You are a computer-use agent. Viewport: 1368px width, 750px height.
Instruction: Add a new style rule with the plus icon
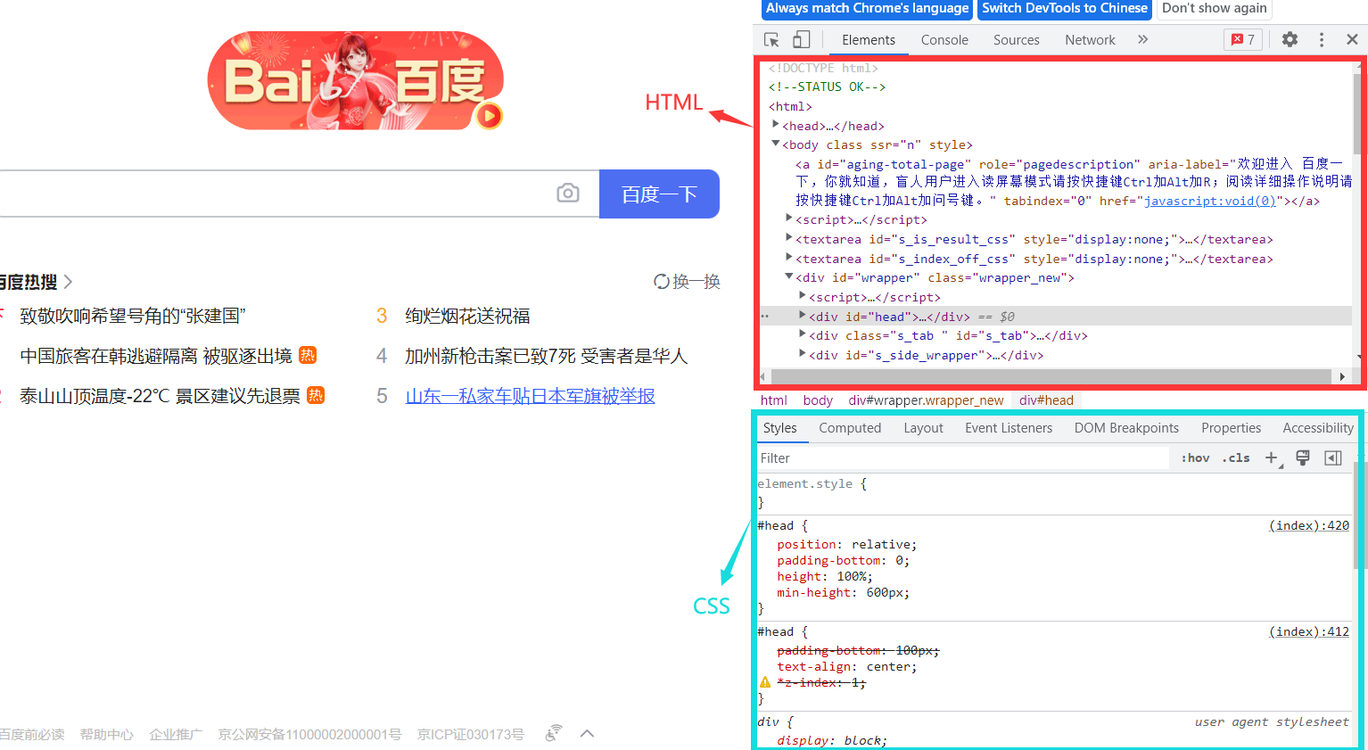tap(1272, 457)
